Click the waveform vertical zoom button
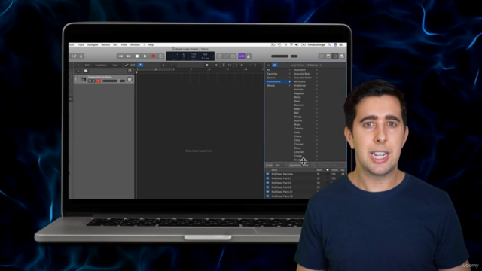Screen dimensions: 482x271 [216, 65]
